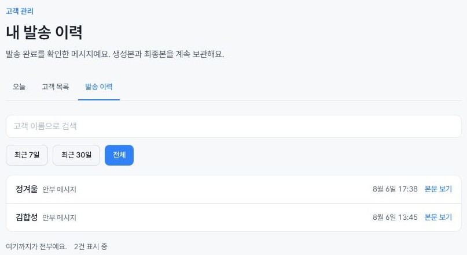Click 안부 메시지 label in 정겨울 row

(59, 189)
